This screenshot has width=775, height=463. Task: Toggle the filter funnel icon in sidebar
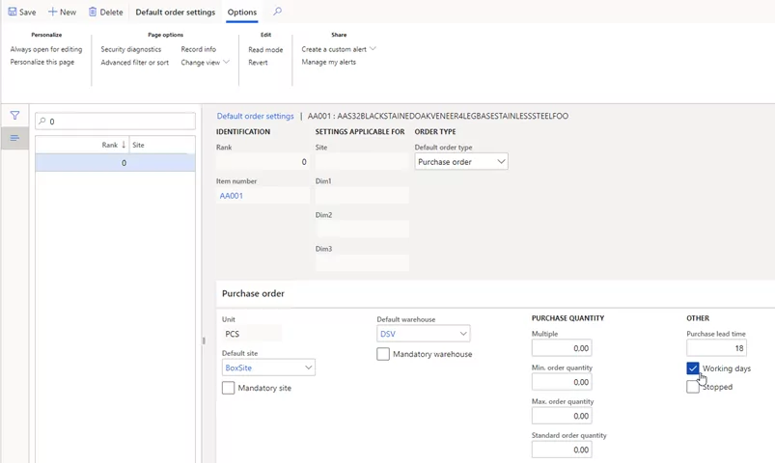coord(14,116)
